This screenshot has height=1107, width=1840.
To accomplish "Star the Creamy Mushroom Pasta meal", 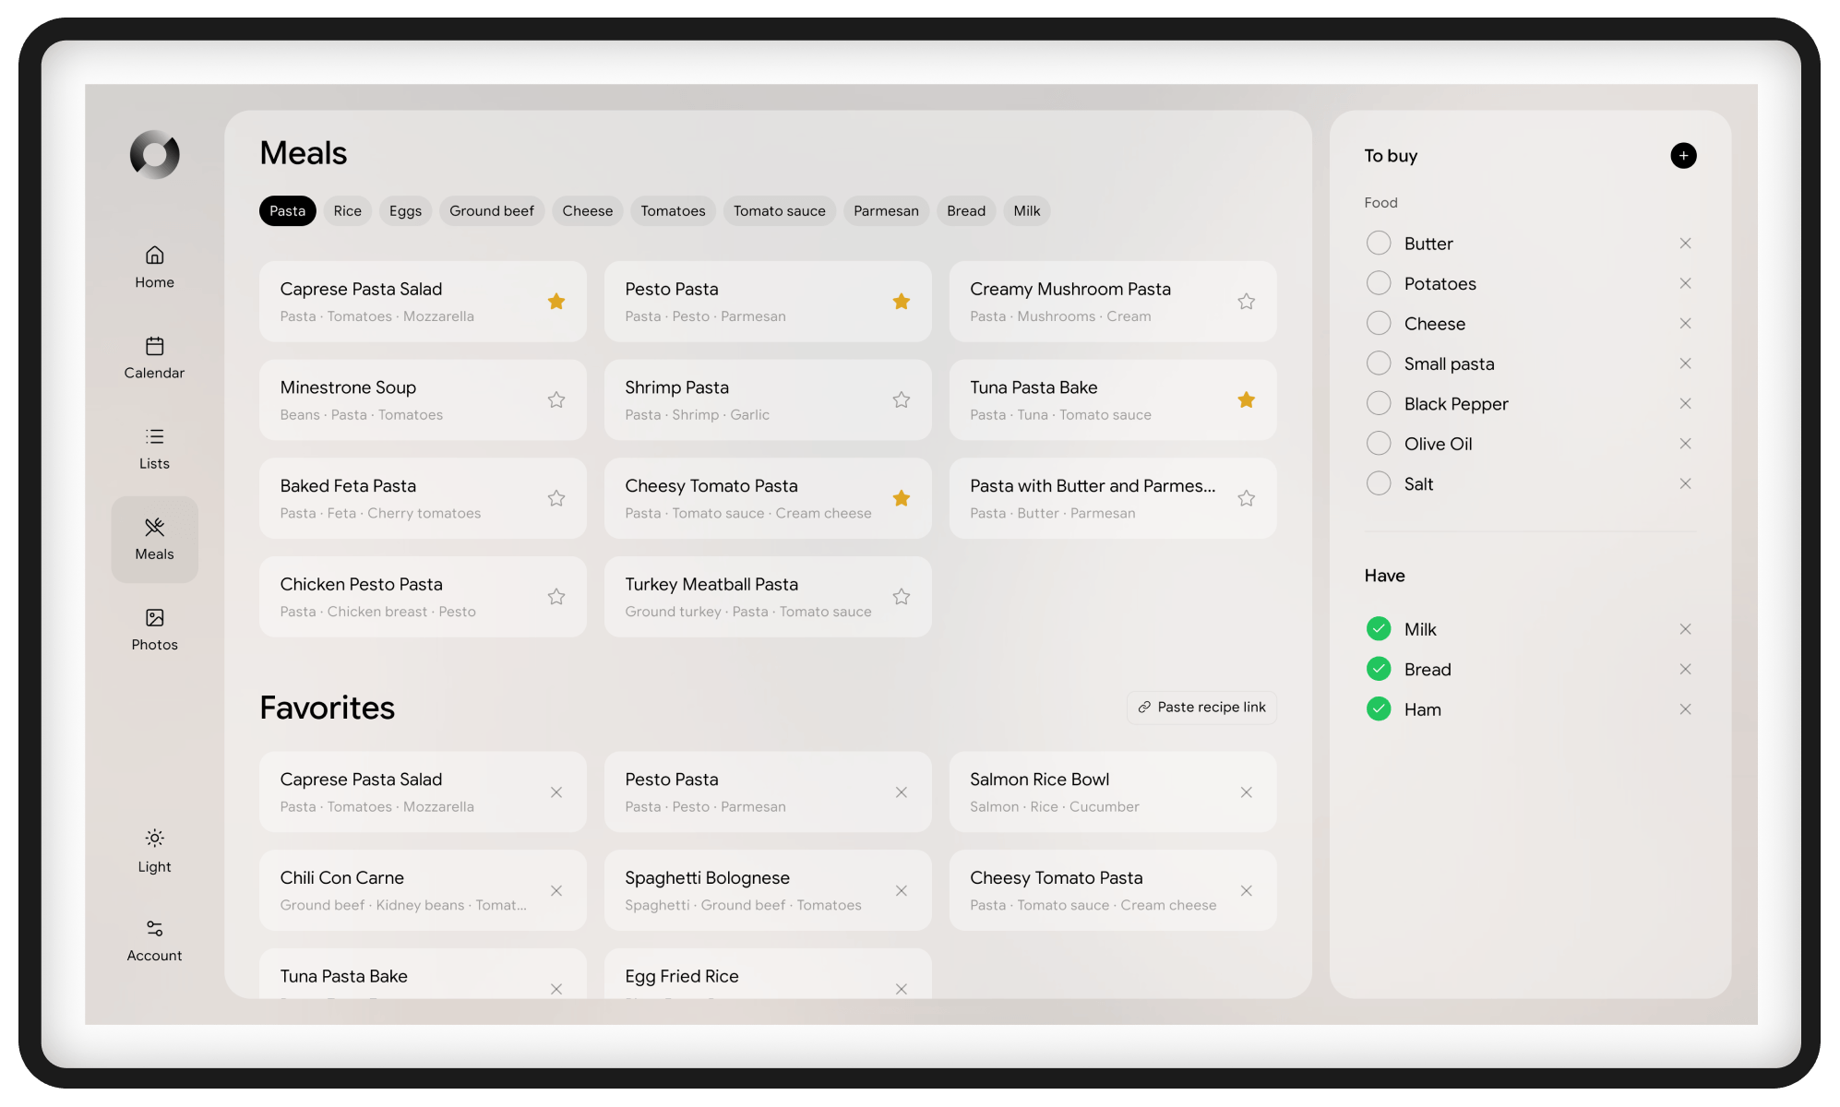I will (x=1246, y=302).
